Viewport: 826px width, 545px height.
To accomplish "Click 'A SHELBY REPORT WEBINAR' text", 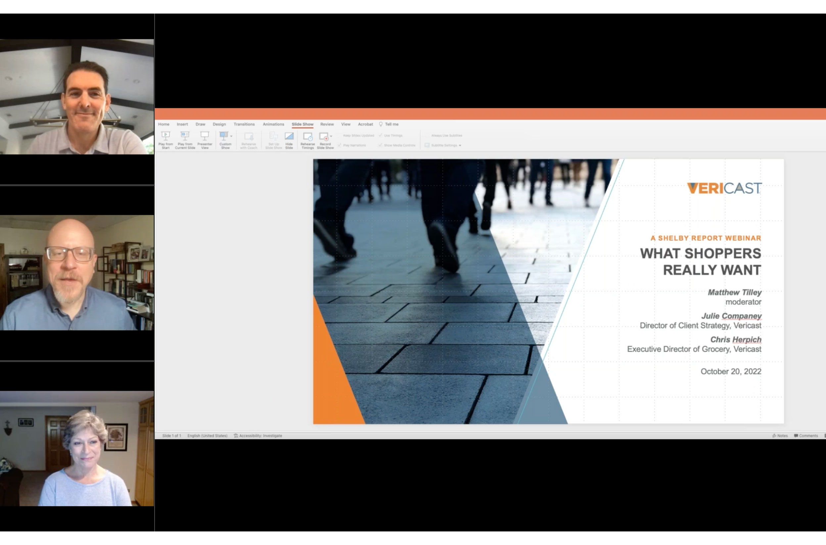I will coord(706,238).
